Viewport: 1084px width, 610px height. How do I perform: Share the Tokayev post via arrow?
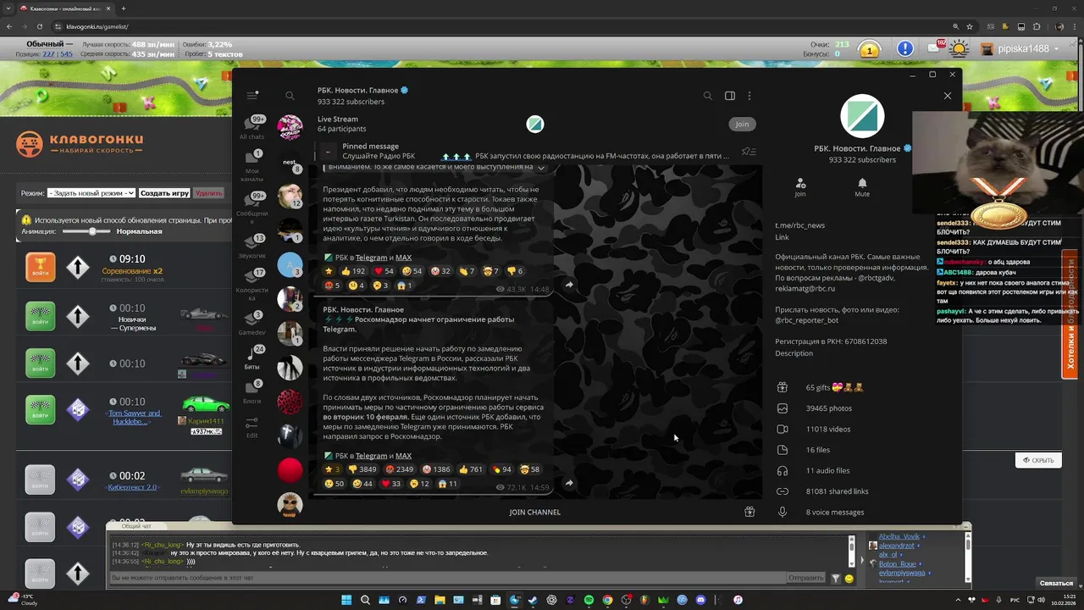click(x=569, y=285)
